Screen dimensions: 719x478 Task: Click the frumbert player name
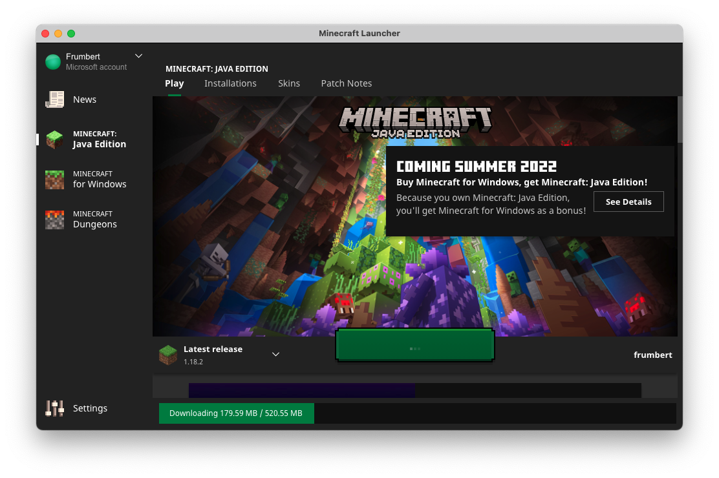[653, 355]
